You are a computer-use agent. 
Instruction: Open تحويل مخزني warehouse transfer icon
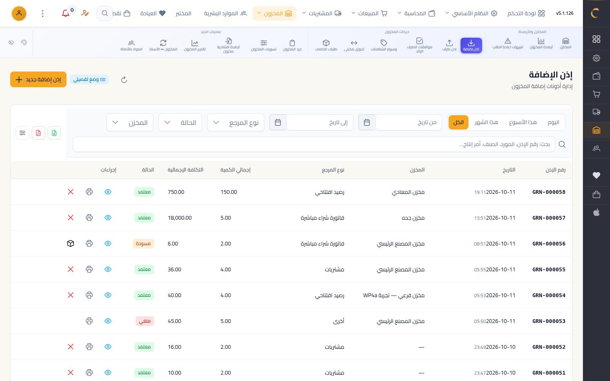pyautogui.click(x=354, y=45)
